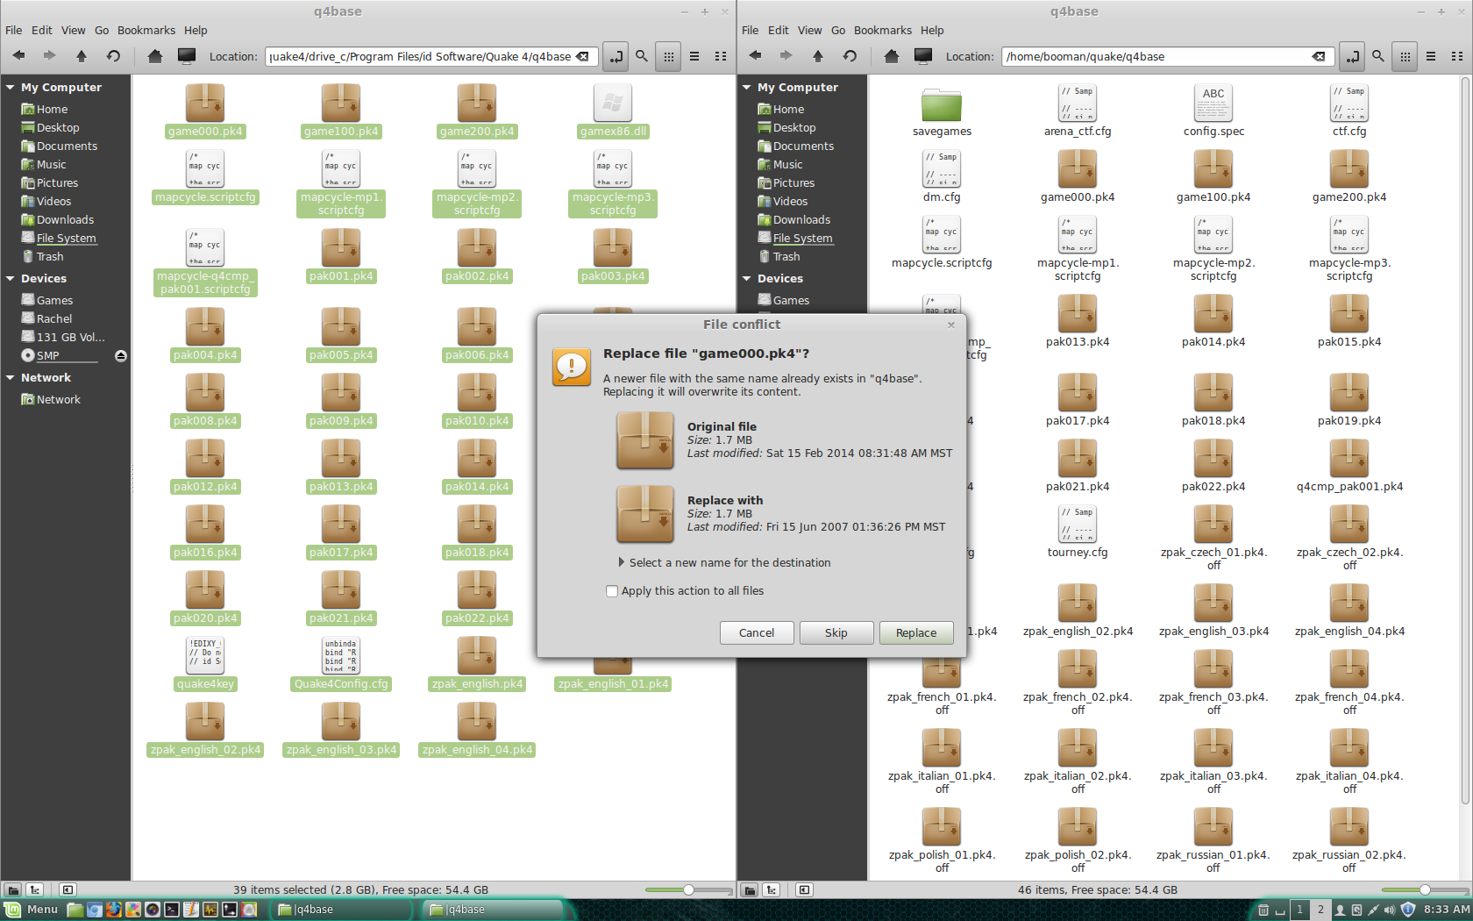1473x921 pixels.
Task: Collapse My Computer in left sidebar
Action: (x=11, y=88)
